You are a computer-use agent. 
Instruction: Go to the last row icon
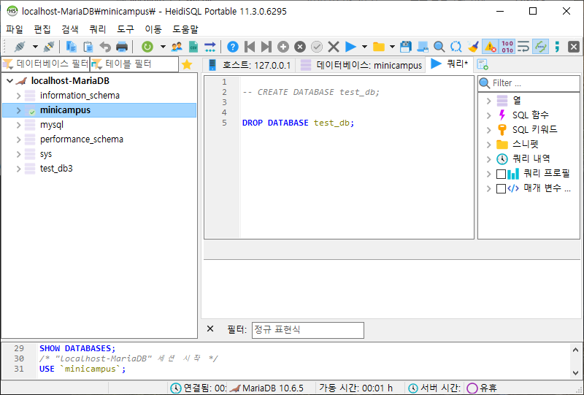click(x=266, y=47)
